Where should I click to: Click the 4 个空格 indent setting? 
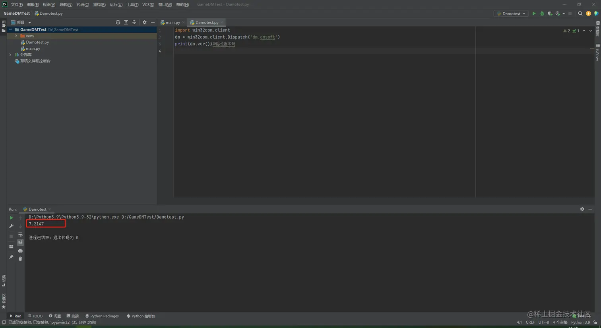tap(560, 322)
